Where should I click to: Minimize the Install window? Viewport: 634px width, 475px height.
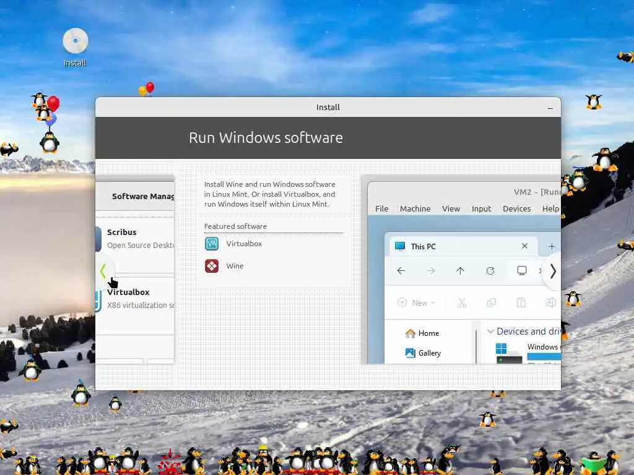(x=550, y=108)
